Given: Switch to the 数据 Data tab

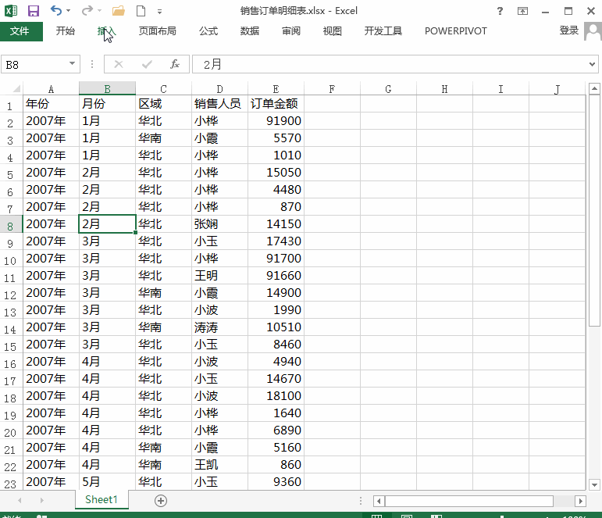Looking at the screenshot, I should coord(250,31).
